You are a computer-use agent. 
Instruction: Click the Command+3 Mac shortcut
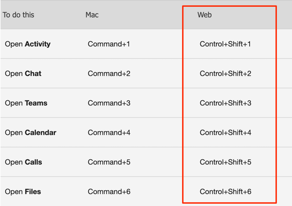pyautogui.click(x=109, y=103)
